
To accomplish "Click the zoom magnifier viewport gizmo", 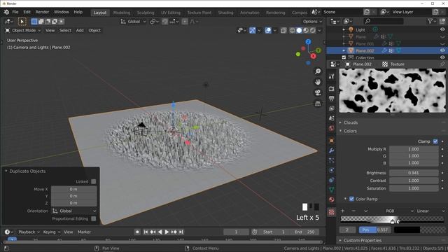I will pos(318,71).
